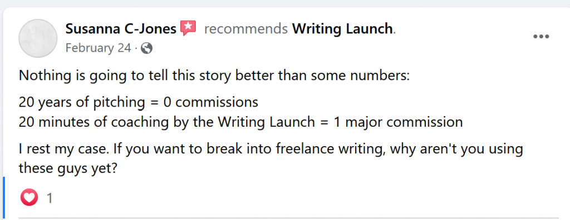The width and height of the screenshot is (570, 220).
Task: Click the these guys yet? text
Action: [67, 168]
